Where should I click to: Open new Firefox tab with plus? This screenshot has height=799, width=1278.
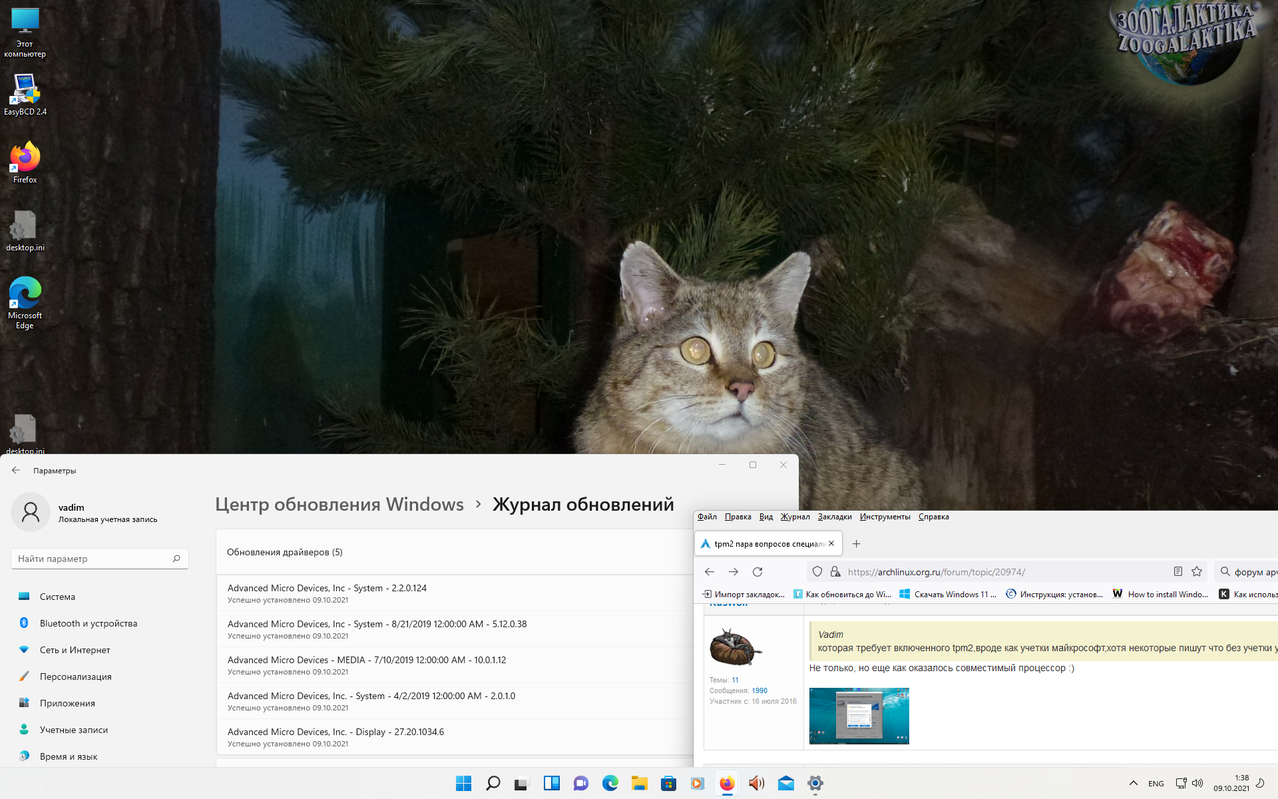(857, 544)
